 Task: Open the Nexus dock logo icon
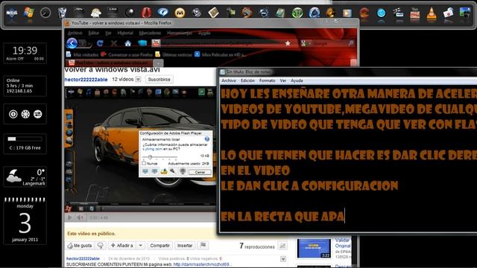point(12,13)
